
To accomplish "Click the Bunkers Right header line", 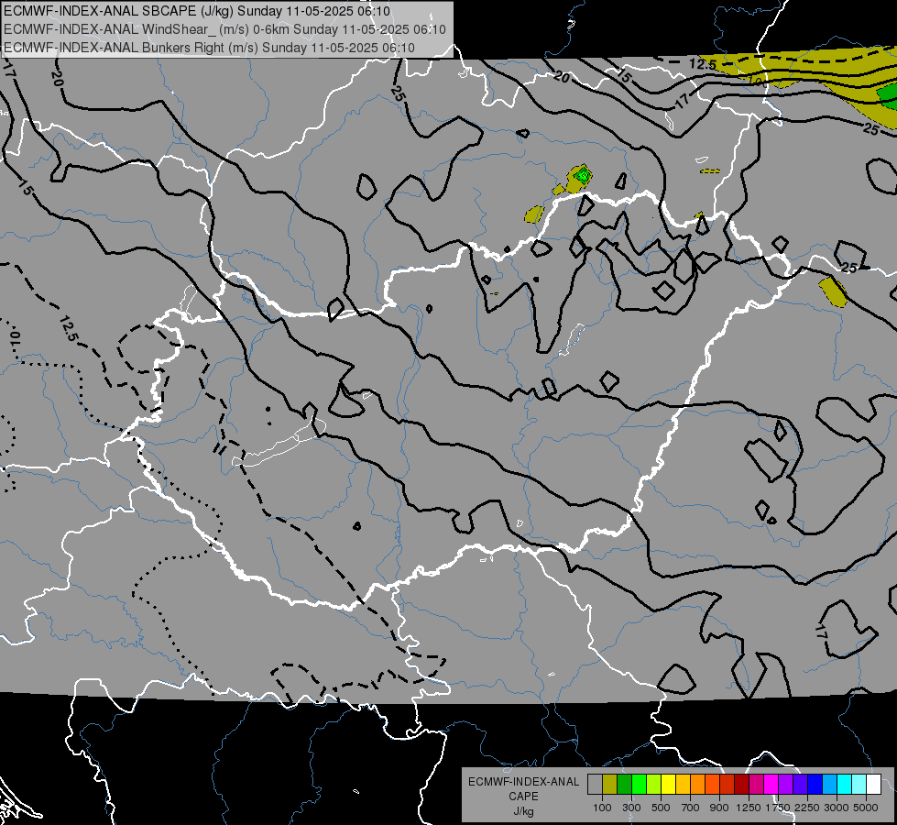I will 210,48.
